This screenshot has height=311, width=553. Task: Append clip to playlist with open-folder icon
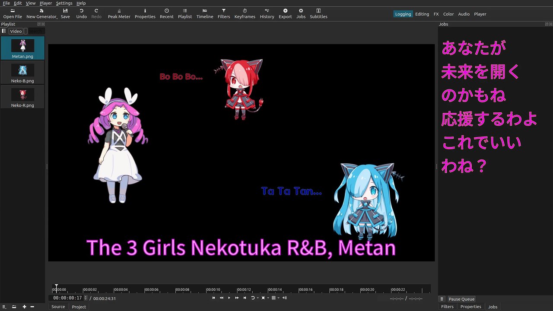(14, 307)
